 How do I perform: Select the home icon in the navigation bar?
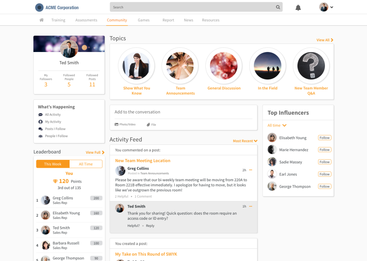[41, 20]
